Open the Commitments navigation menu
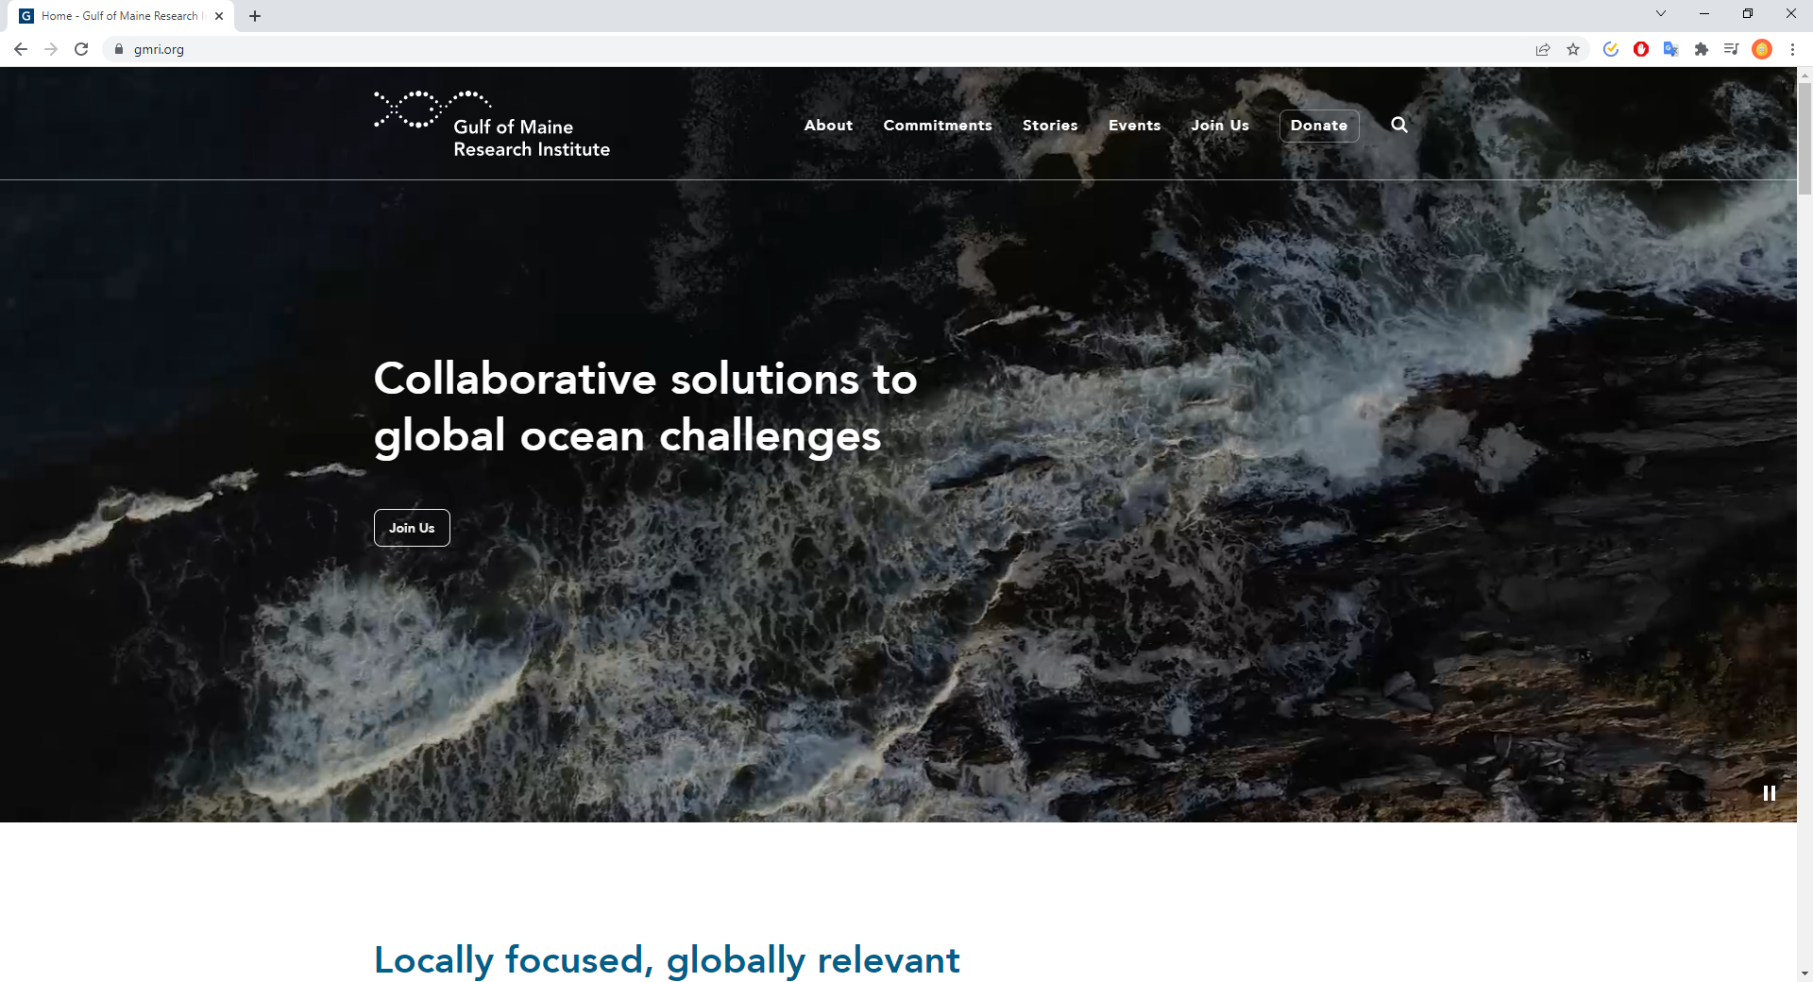This screenshot has height=982, width=1813. click(x=938, y=126)
